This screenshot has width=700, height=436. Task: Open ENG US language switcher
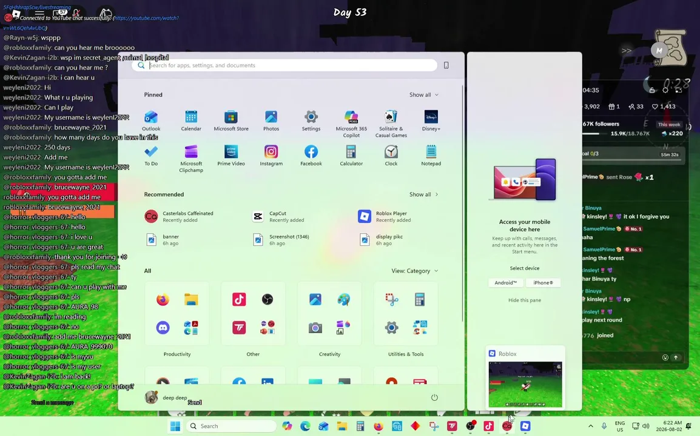tap(620, 426)
